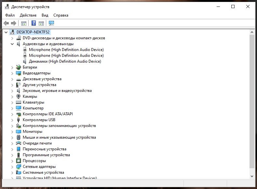Click the Контроллеры USB plug icon
Image resolution: width=257 pixels, height=189 pixels.
(19, 120)
